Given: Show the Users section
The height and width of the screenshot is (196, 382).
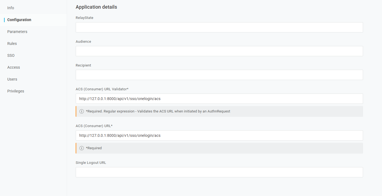Looking at the screenshot, I should (x=12, y=79).
